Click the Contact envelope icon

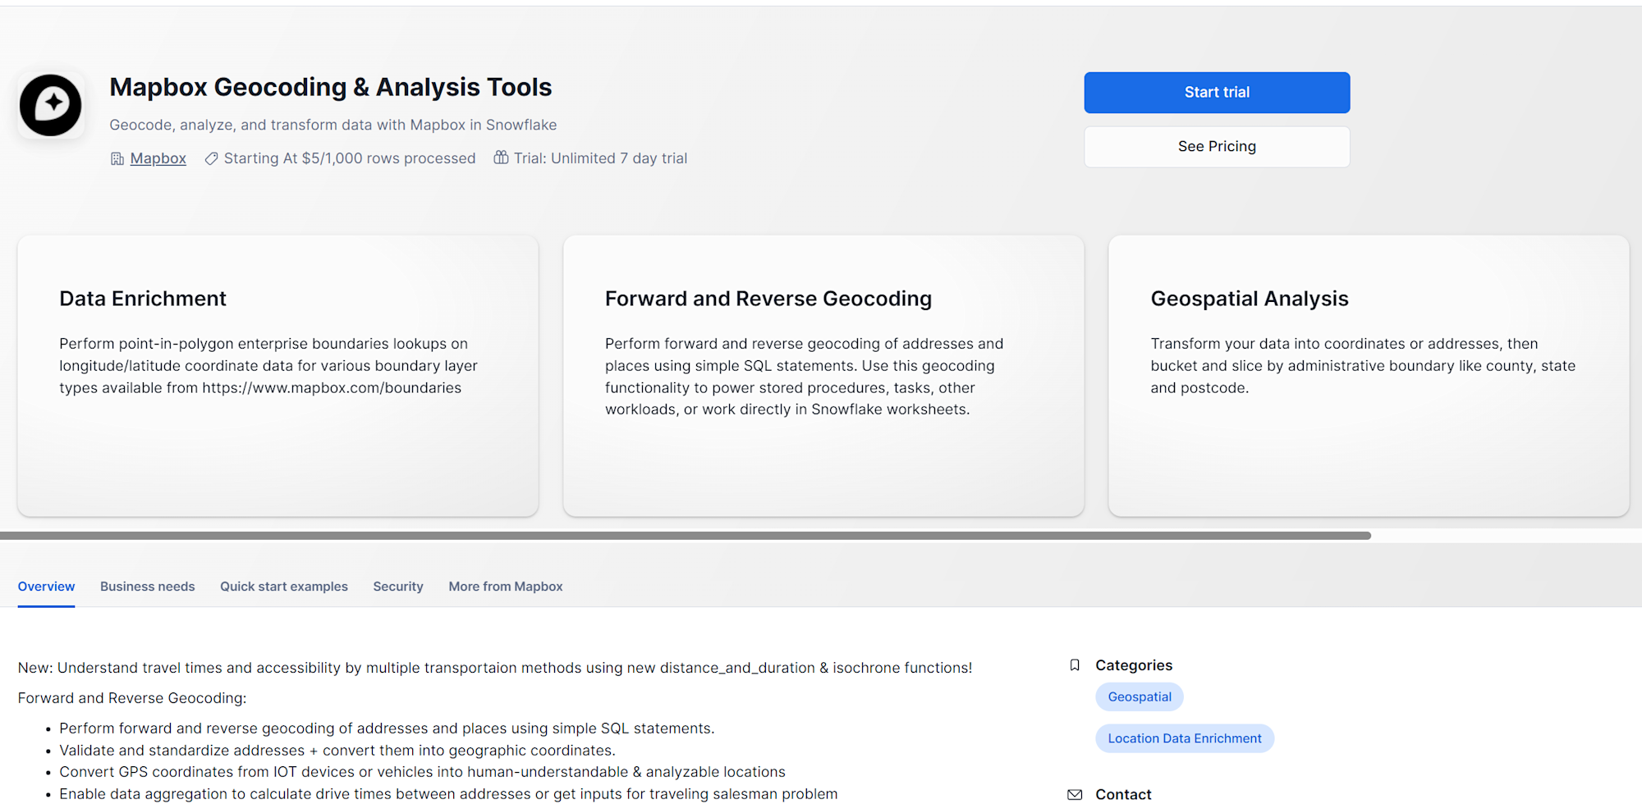(1075, 794)
